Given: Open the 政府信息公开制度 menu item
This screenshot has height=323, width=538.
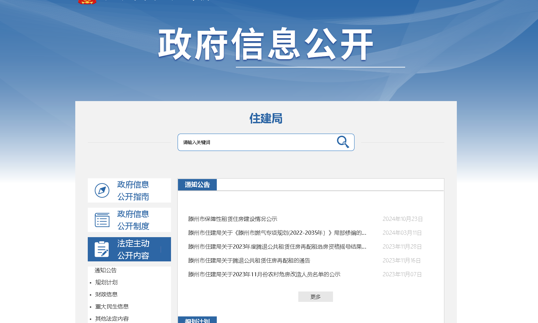Looking at the screenshot, I should [x=133, y=220].
